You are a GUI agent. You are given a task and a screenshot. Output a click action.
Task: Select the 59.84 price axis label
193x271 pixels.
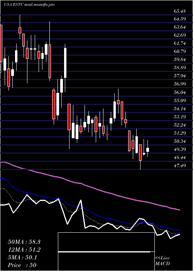(x=180, y=60)
